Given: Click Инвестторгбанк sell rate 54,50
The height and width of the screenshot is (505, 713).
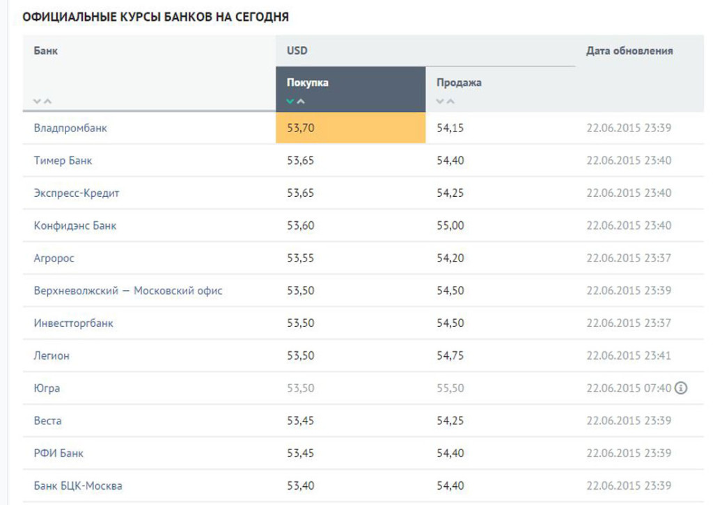Looking at the screenshot, I should [x=450, y=323].
